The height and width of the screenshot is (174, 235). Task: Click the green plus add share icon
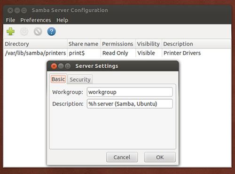(10, 32)
